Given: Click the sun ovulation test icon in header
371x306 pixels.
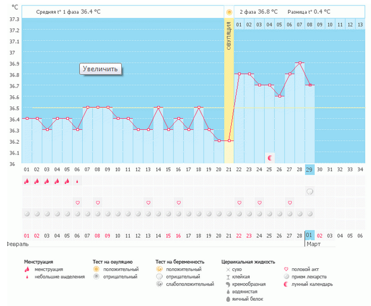Looking at the screenshot, I should coord(229,12).
